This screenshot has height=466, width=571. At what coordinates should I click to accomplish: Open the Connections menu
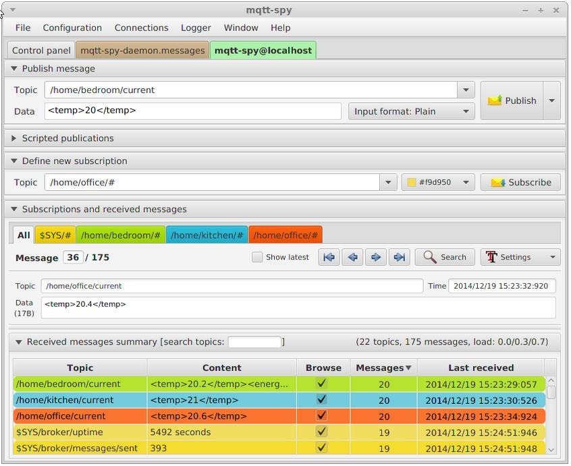point(141,28)
